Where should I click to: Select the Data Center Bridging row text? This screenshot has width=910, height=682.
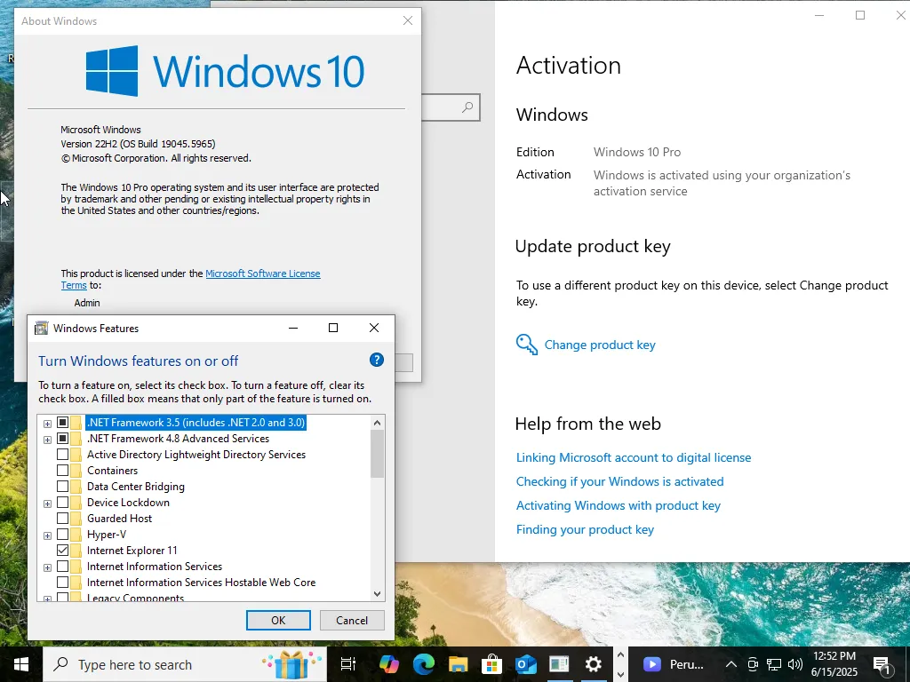(x=136, y=487)
